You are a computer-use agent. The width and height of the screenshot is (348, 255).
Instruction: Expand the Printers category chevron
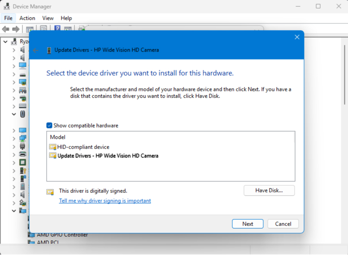(x=14, y=155)
